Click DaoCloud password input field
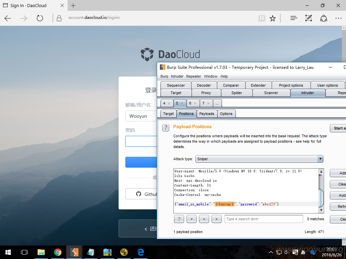The width and height of the screenshot is (346, 259). 141,141
